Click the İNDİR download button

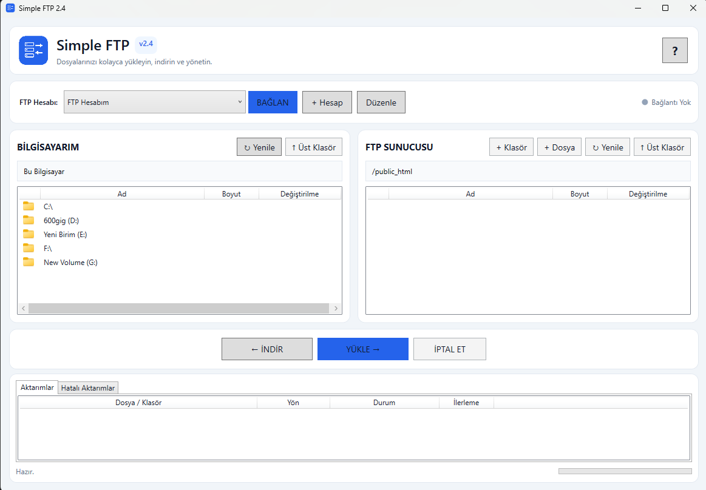click(x=267, y=349)
